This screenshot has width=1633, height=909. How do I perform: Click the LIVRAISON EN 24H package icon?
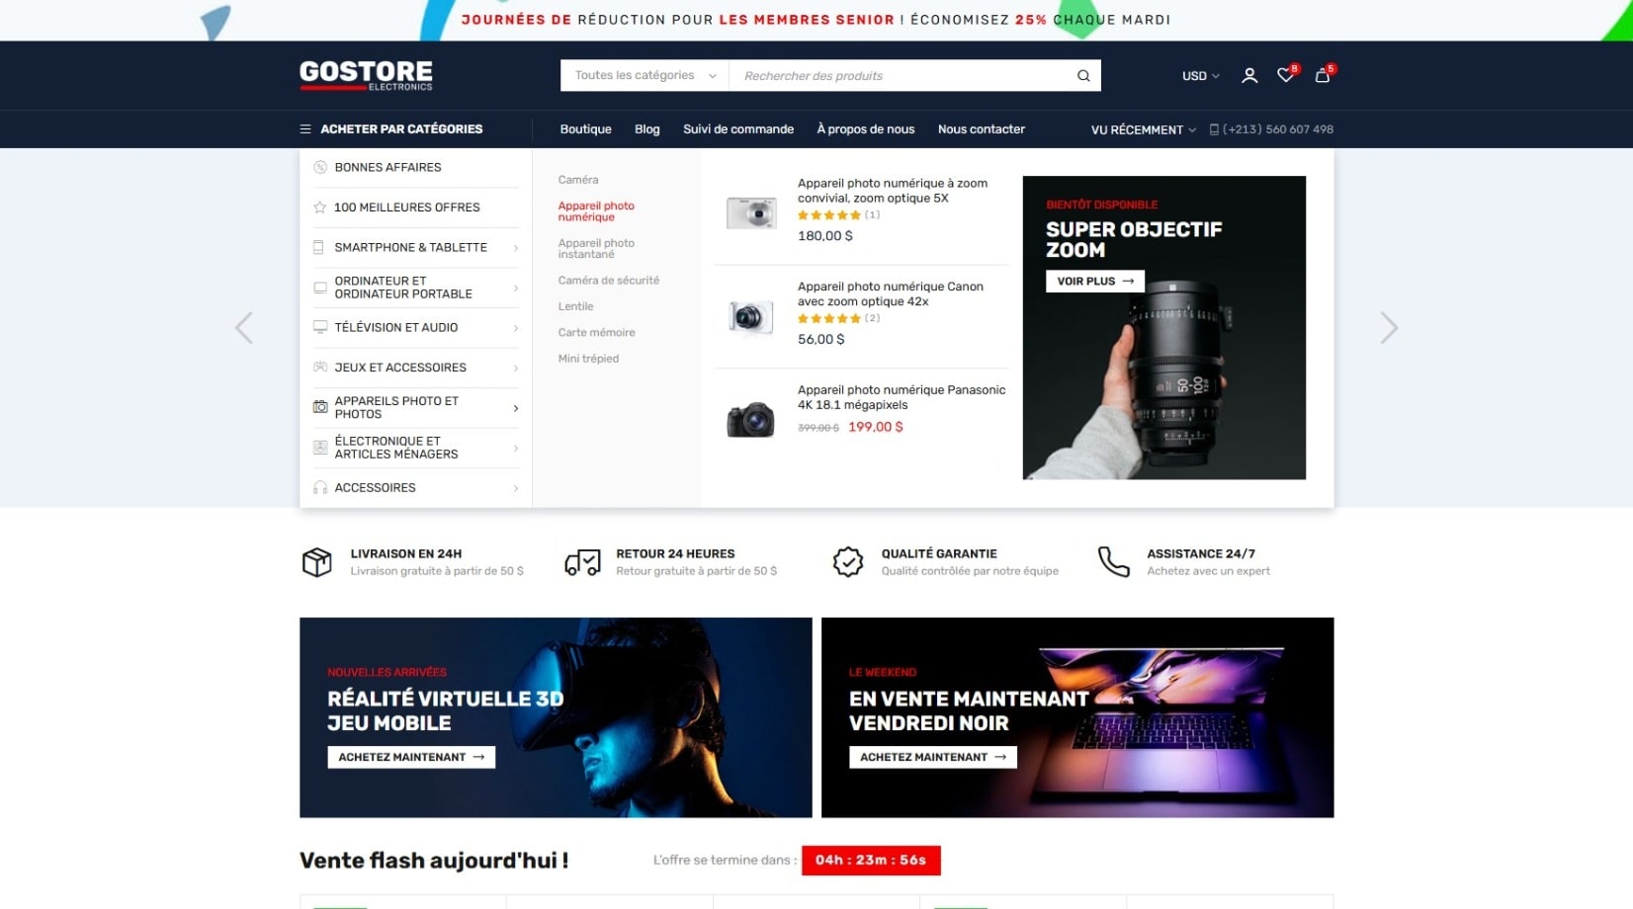316,561
